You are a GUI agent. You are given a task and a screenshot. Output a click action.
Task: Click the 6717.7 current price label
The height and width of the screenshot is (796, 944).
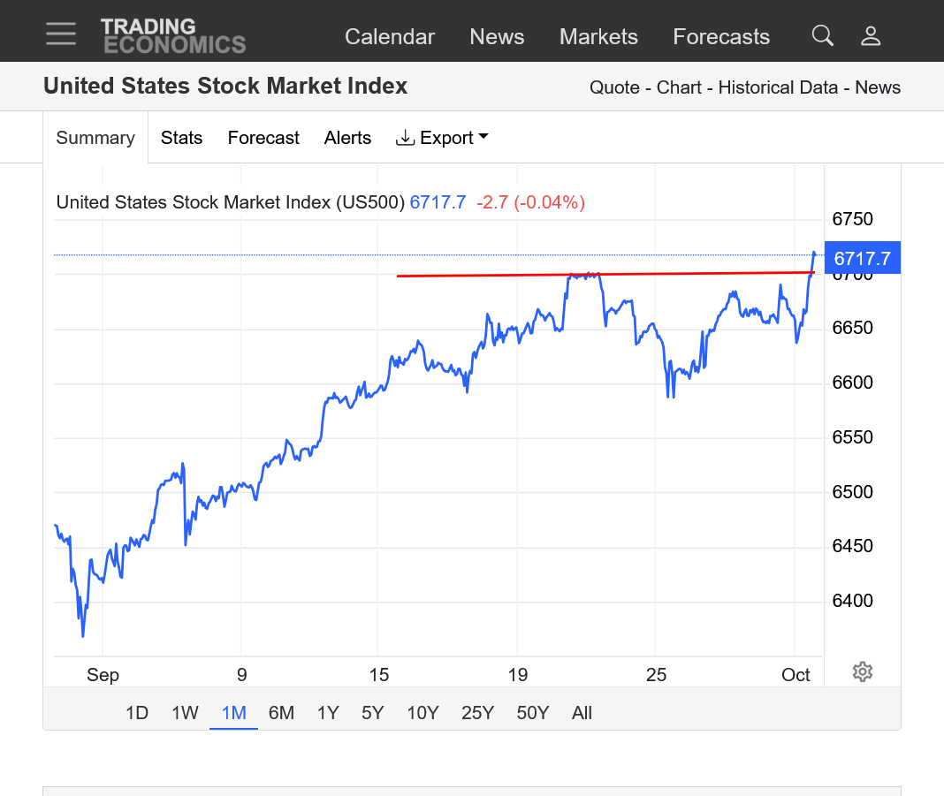pyautogui.click(x=862, y=259)
